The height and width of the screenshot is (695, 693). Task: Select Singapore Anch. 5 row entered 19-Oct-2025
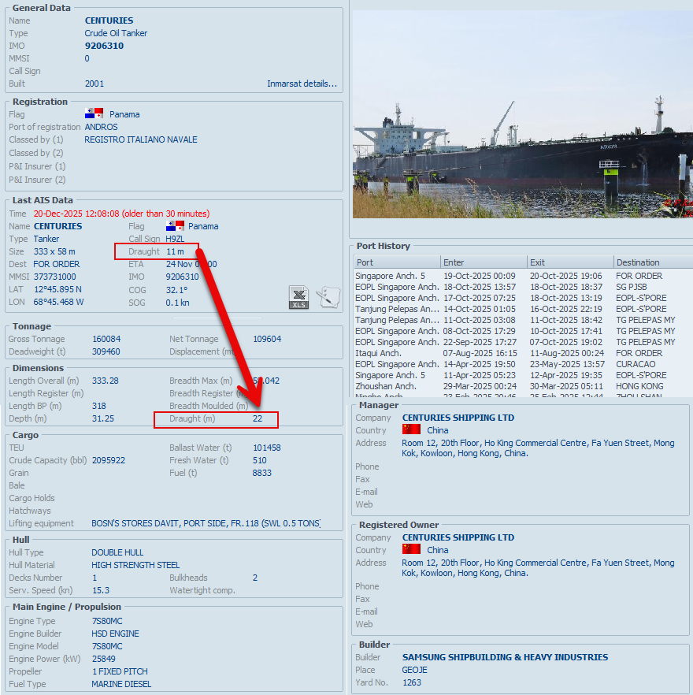(x=523, y=276)
